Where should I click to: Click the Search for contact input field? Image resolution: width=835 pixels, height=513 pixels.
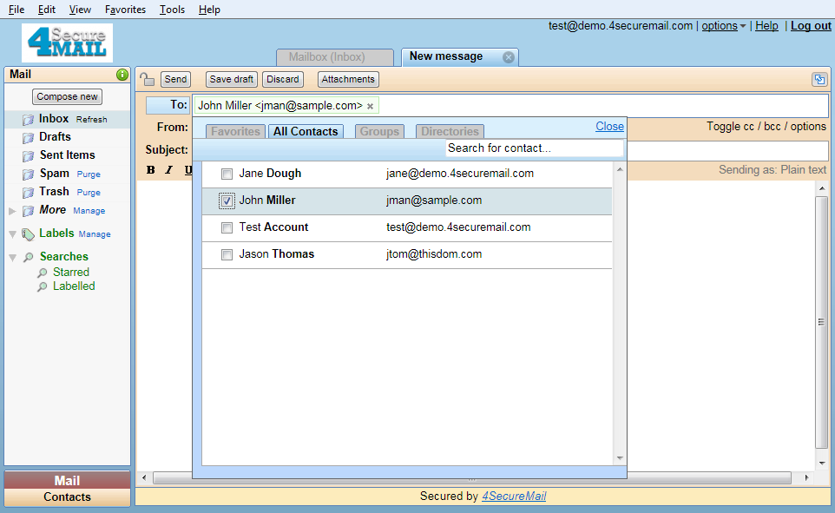(534, 148)
